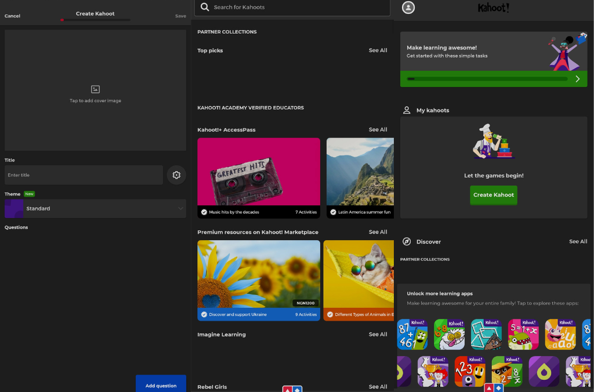Tap the Kahoot shapes button below the learning apps
This screenshot has height=392, width=594.
point(494,388)
